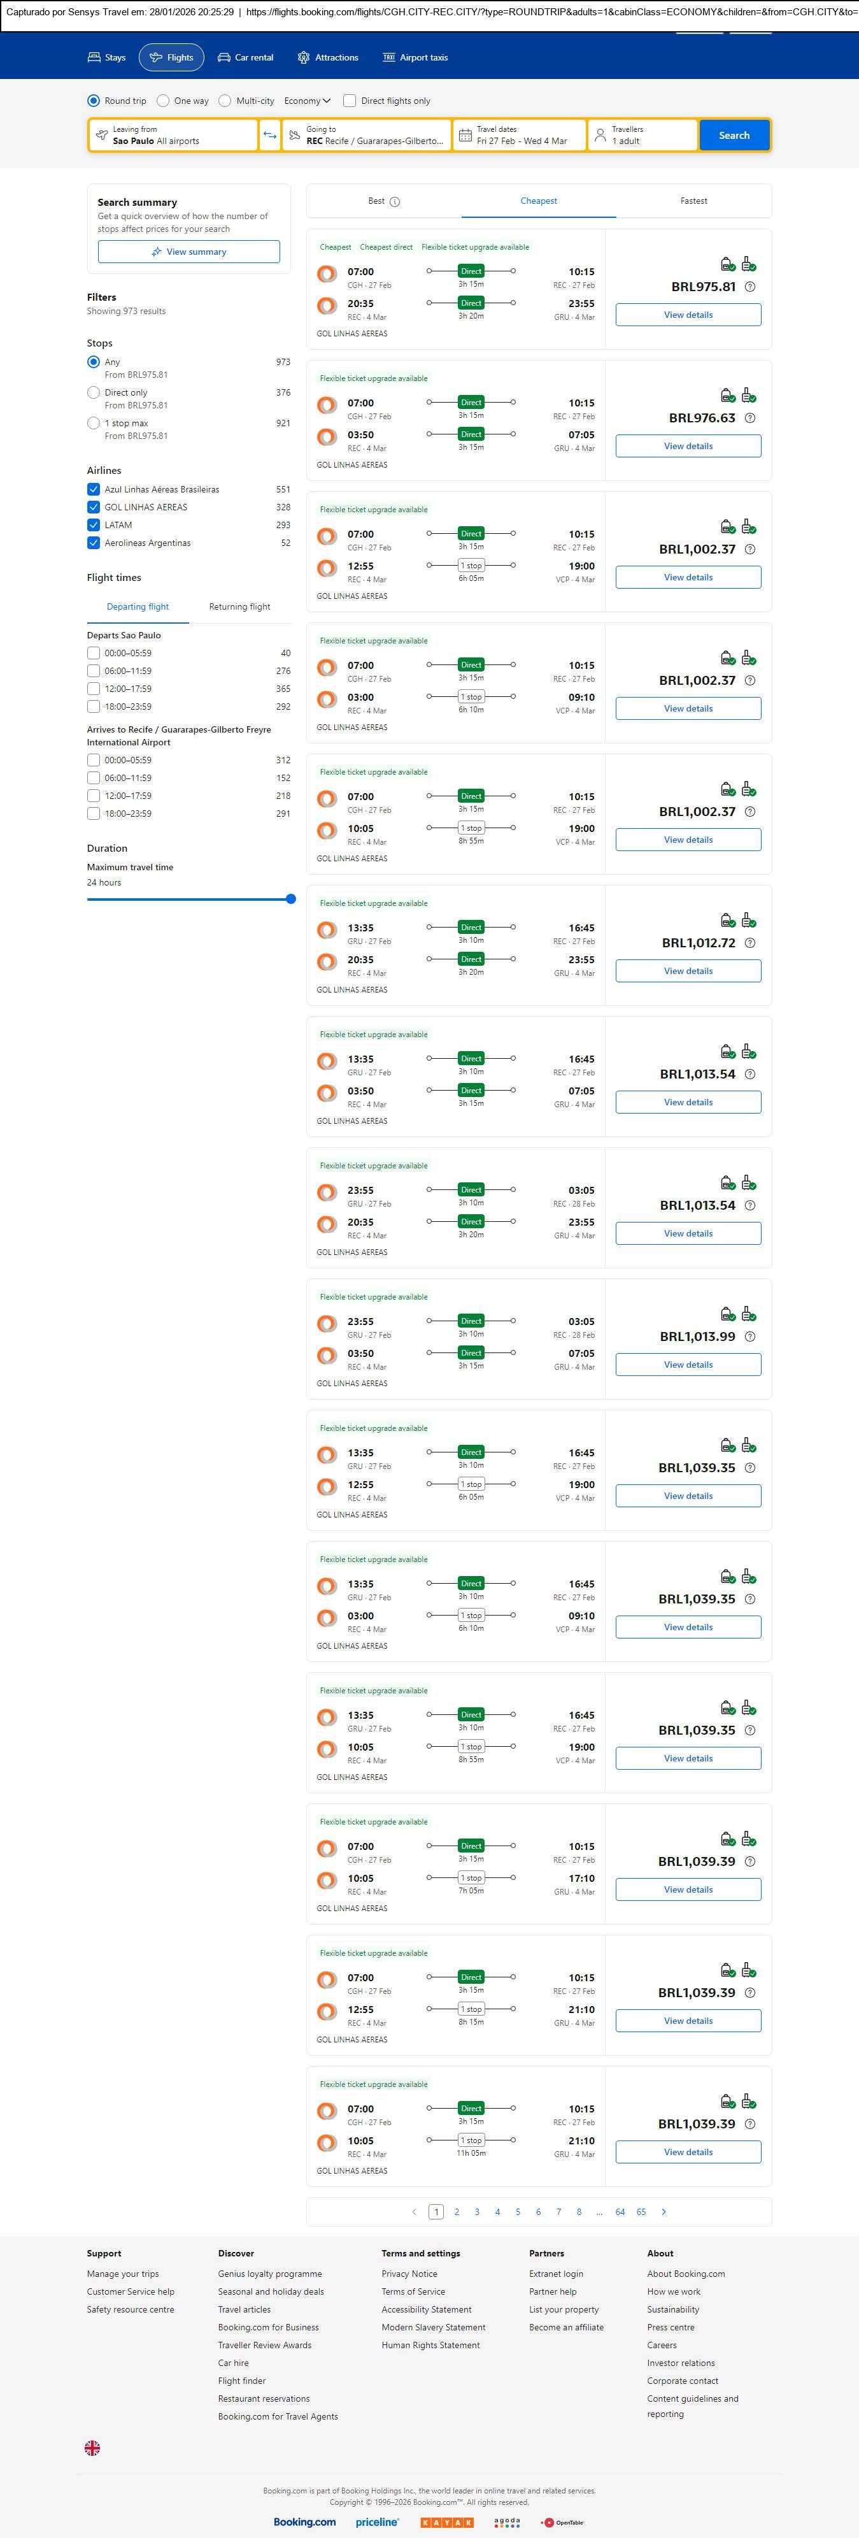Screen dimensions: 859x2538
Task: Open the Travellers 1 adult selector
Action: tap(642, 135)
